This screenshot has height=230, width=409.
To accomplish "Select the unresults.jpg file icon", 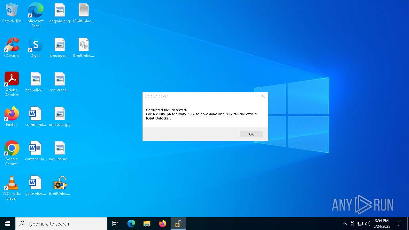I will 59,117.
